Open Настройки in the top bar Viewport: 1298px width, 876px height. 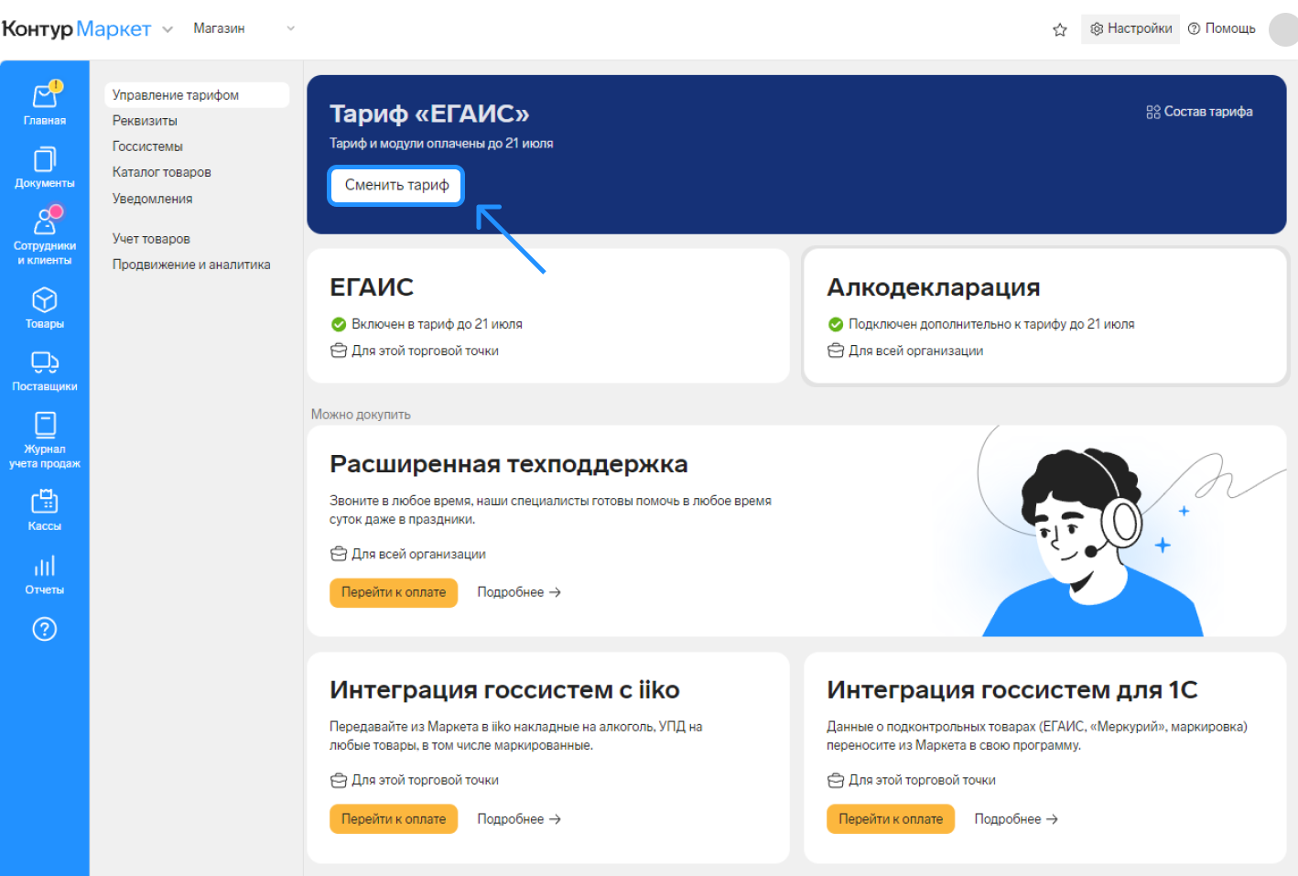click(x=1130, y=28)
